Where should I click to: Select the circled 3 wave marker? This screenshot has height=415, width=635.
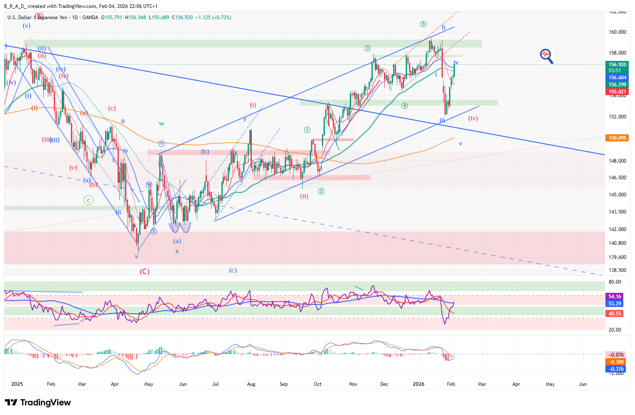[x=367, y=48]
